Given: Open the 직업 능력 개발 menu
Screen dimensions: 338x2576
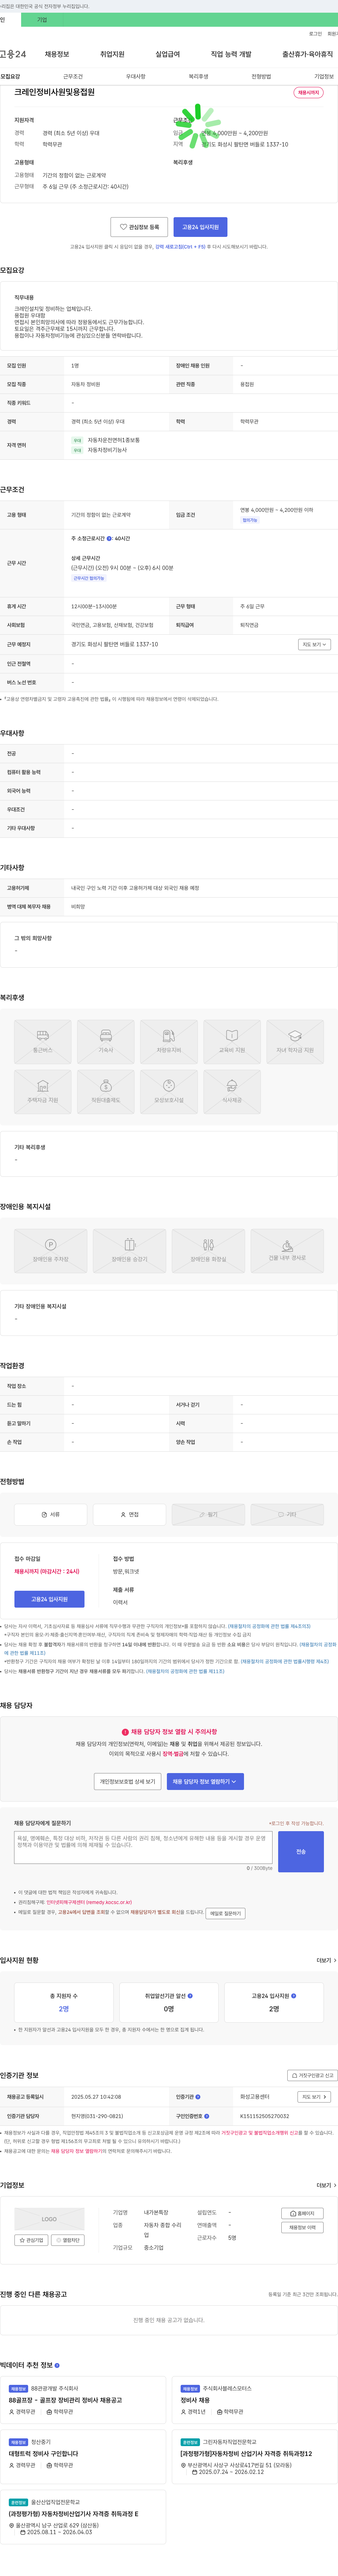Looking at the screenshot, I should 231,54.
